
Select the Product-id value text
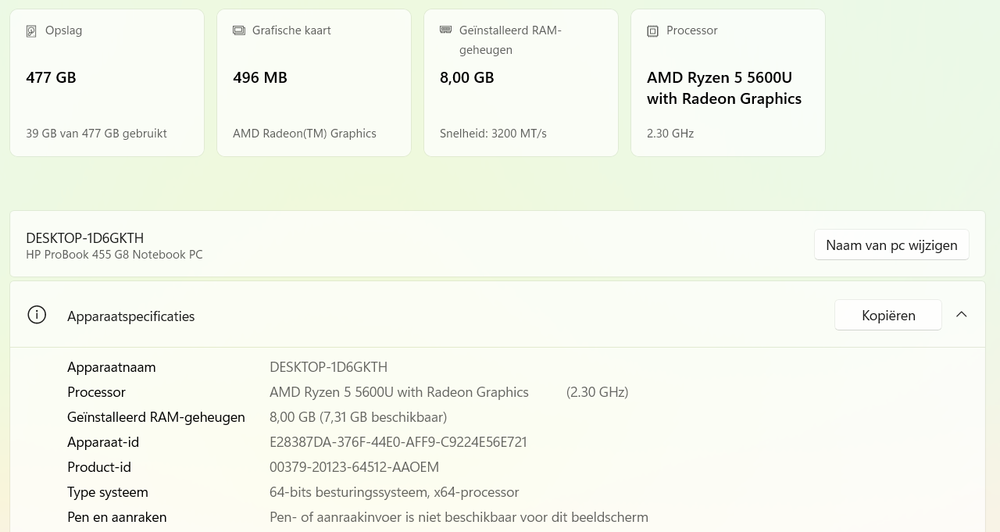pos(354,466)
